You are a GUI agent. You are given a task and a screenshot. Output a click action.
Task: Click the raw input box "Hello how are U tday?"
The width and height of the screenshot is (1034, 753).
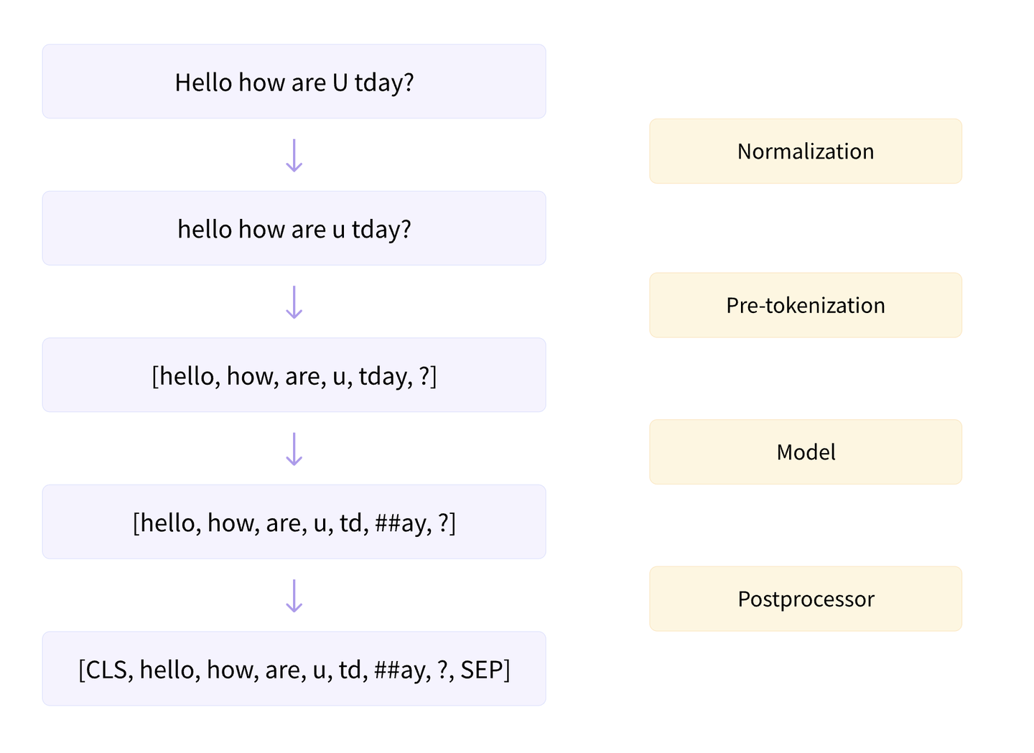click(294, 82)
